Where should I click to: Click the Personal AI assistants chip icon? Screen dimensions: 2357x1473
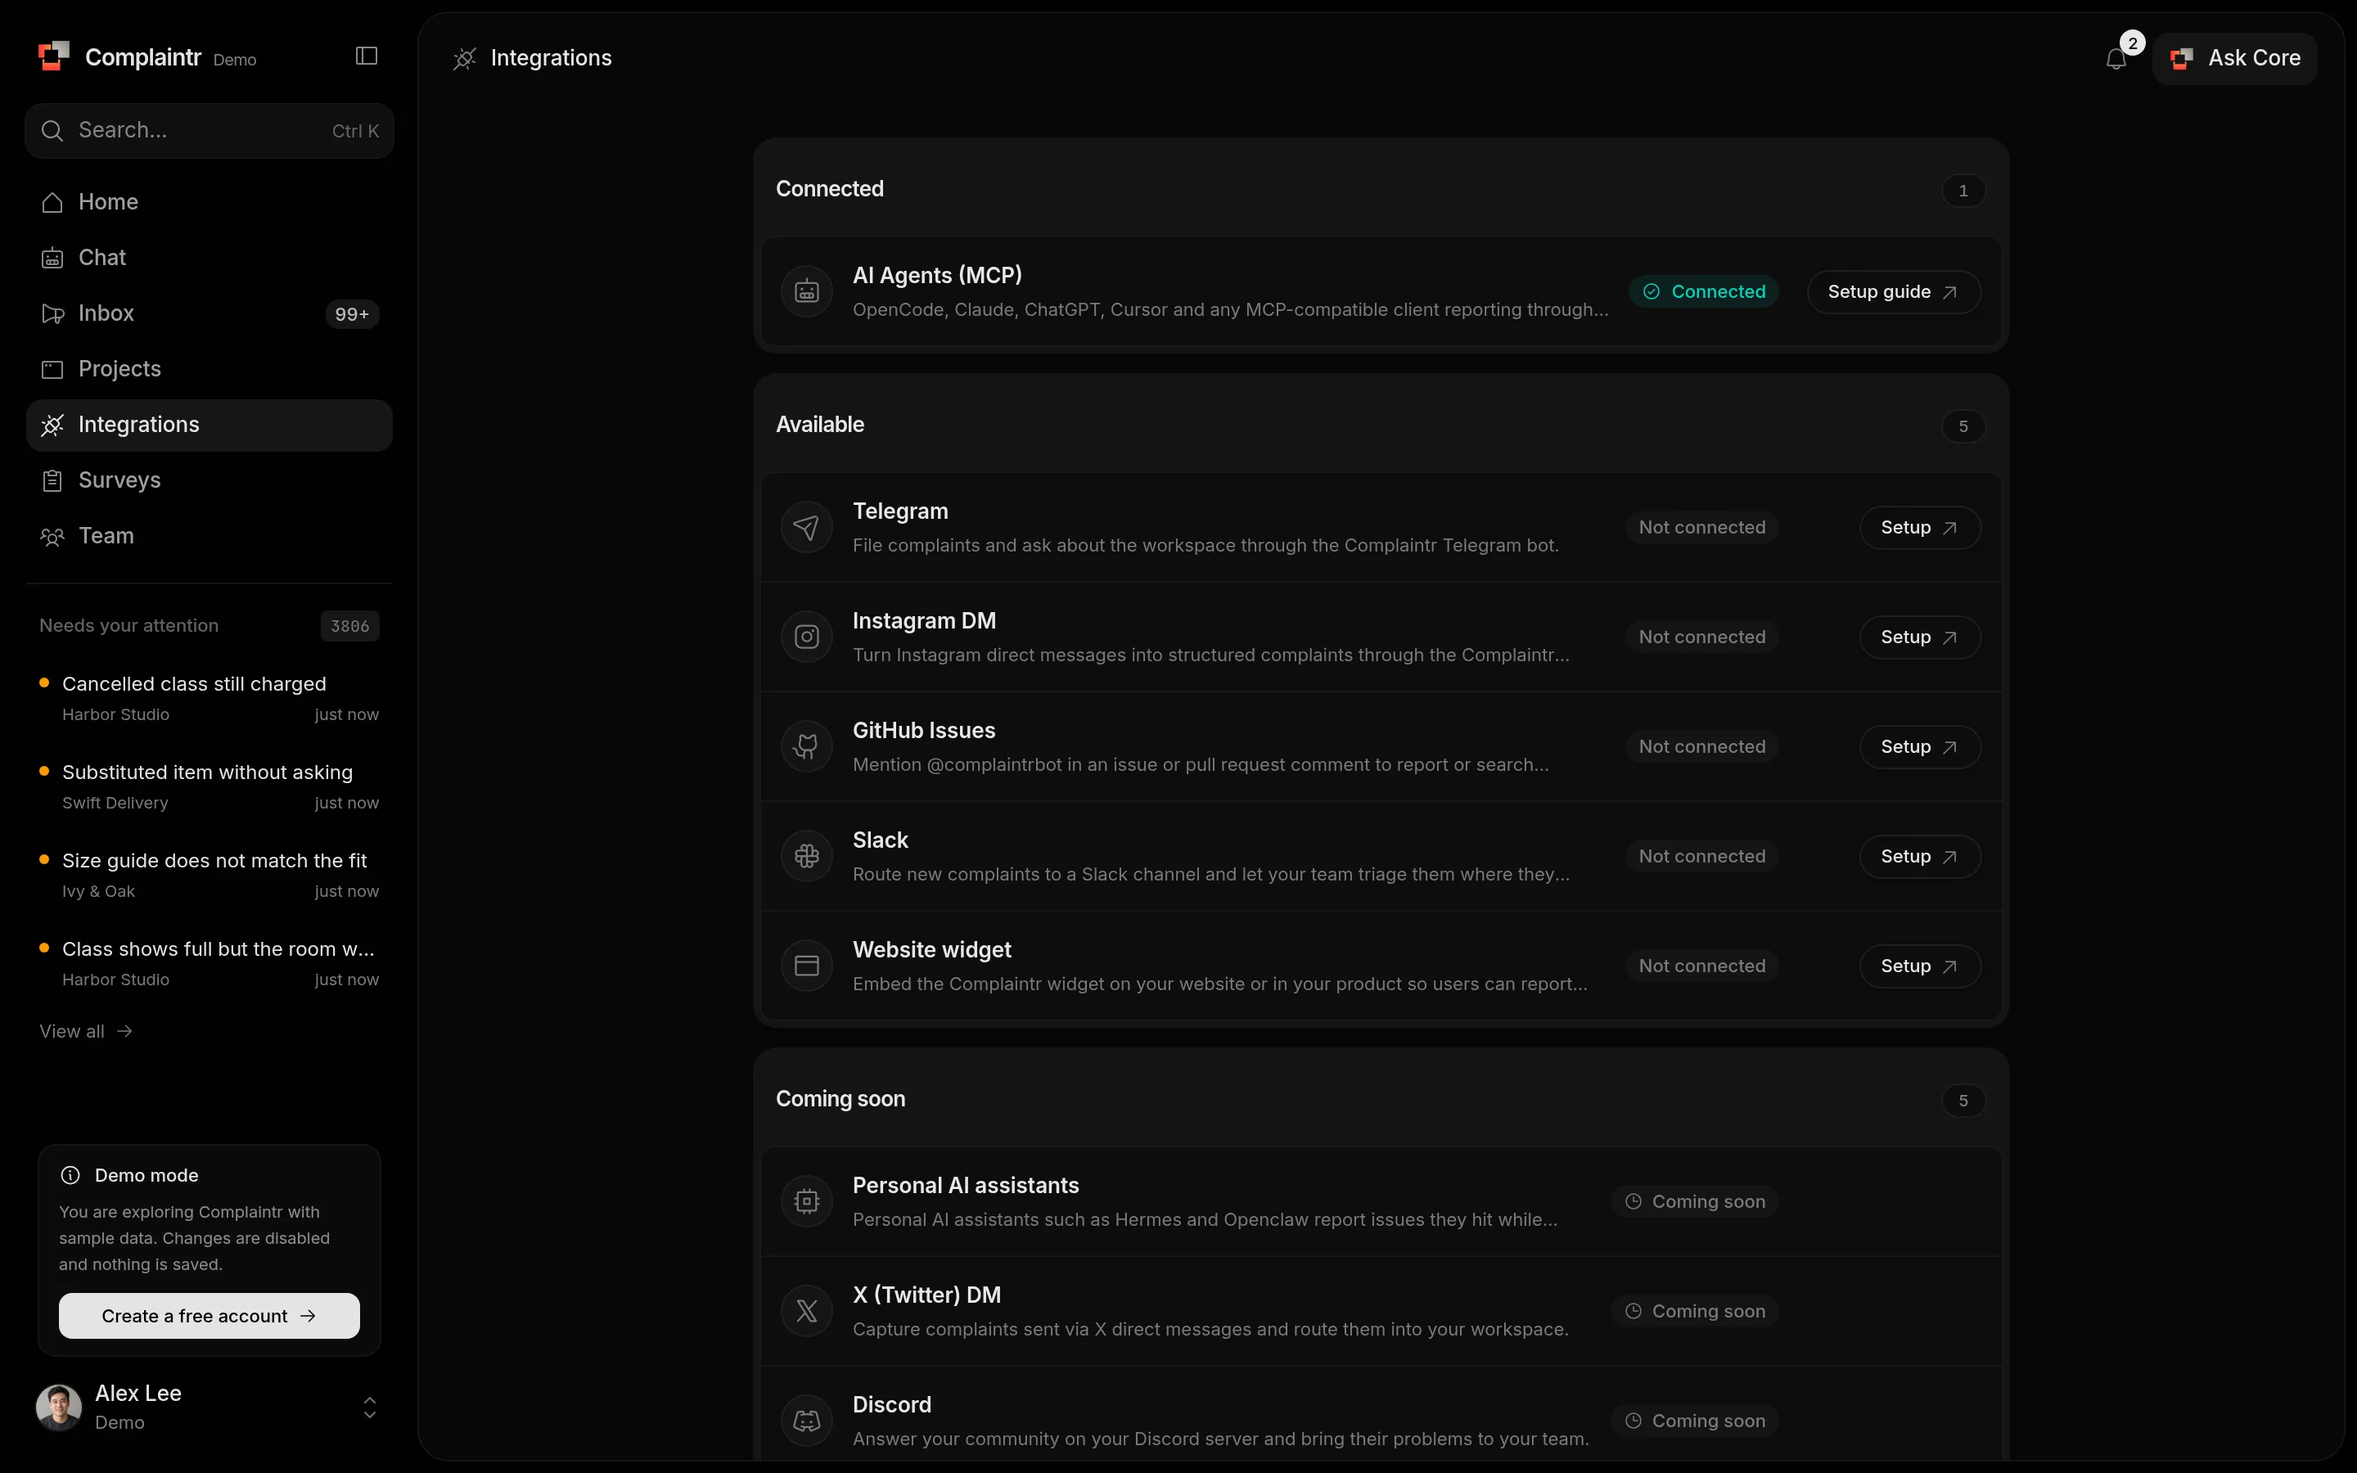click(806, 1201)
